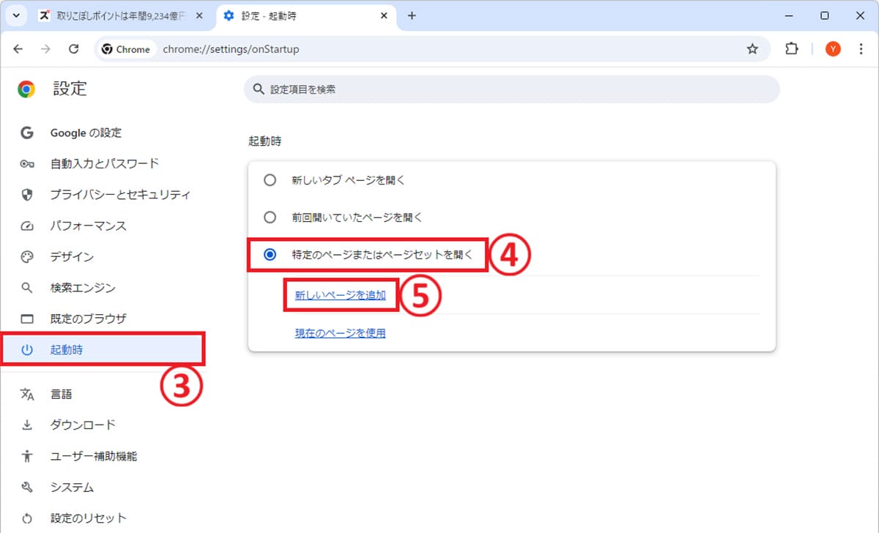Click the browser reload icon

coord(73,49)
